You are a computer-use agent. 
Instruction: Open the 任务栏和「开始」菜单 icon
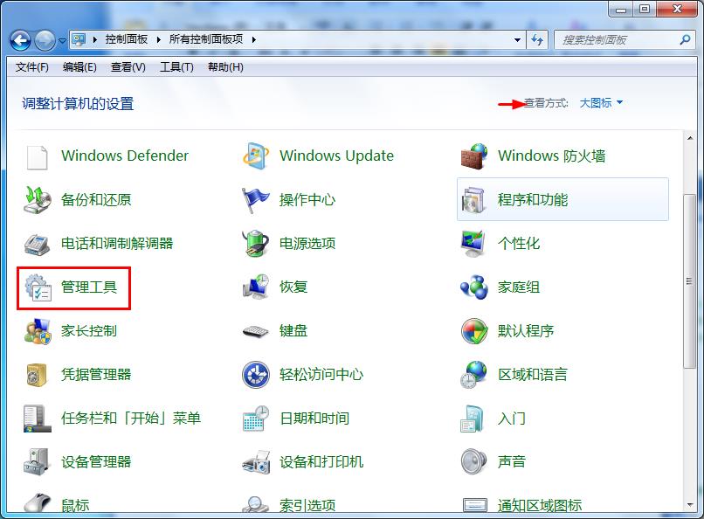37,419
